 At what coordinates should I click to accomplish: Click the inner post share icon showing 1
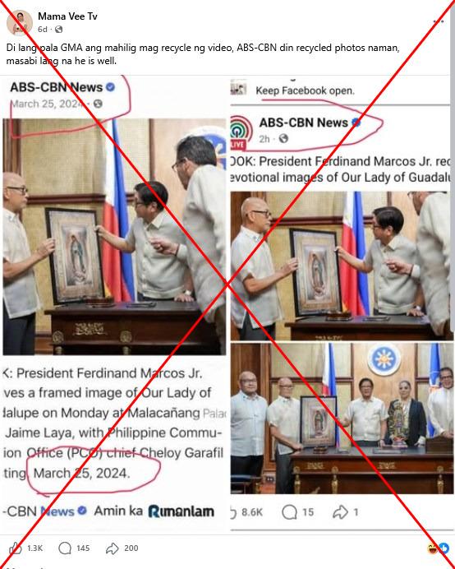[x=340, y=512]
